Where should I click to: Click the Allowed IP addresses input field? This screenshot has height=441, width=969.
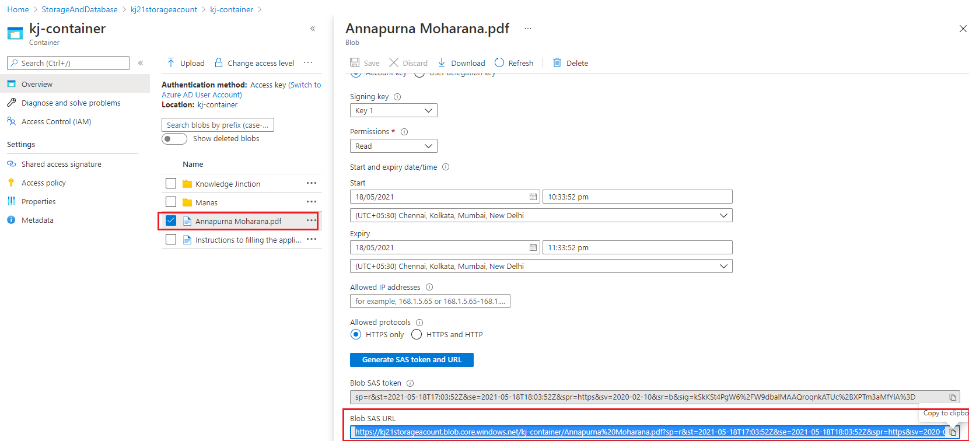(430, 301)
